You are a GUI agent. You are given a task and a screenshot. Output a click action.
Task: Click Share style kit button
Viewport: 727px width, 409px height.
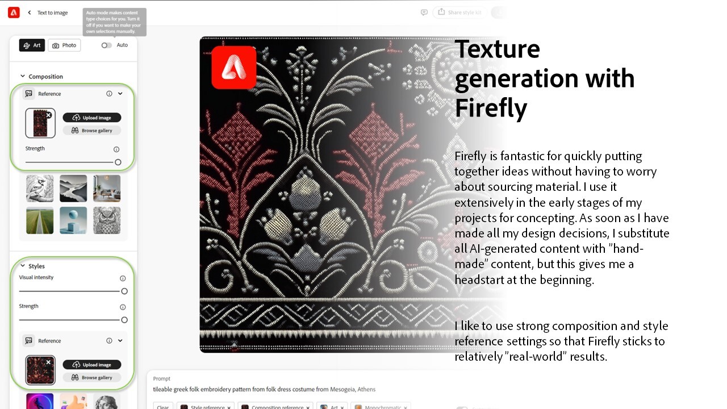[459, 12]
